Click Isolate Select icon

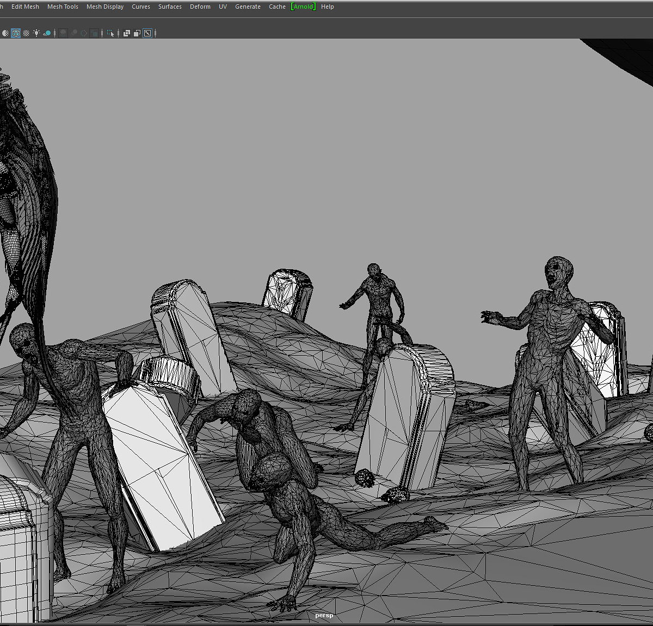[110, 33]
